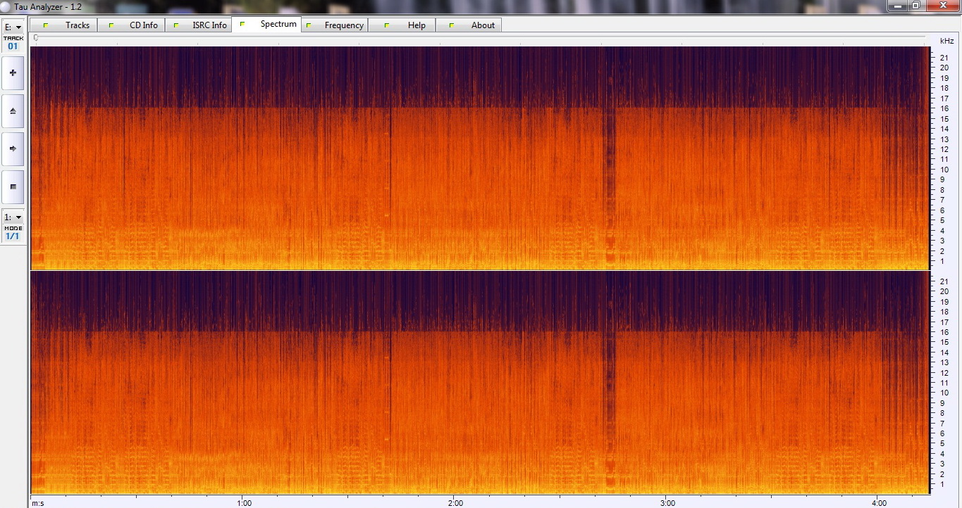
Task: Open the Tracks tab
Action: (x=63, y=25)
